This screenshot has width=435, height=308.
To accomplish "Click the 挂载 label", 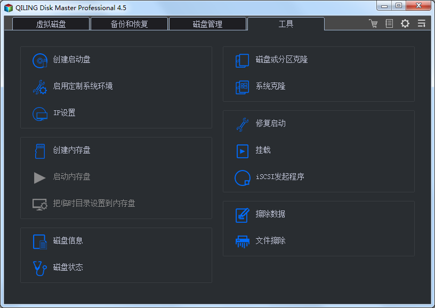I will click(x=263, y=150).
